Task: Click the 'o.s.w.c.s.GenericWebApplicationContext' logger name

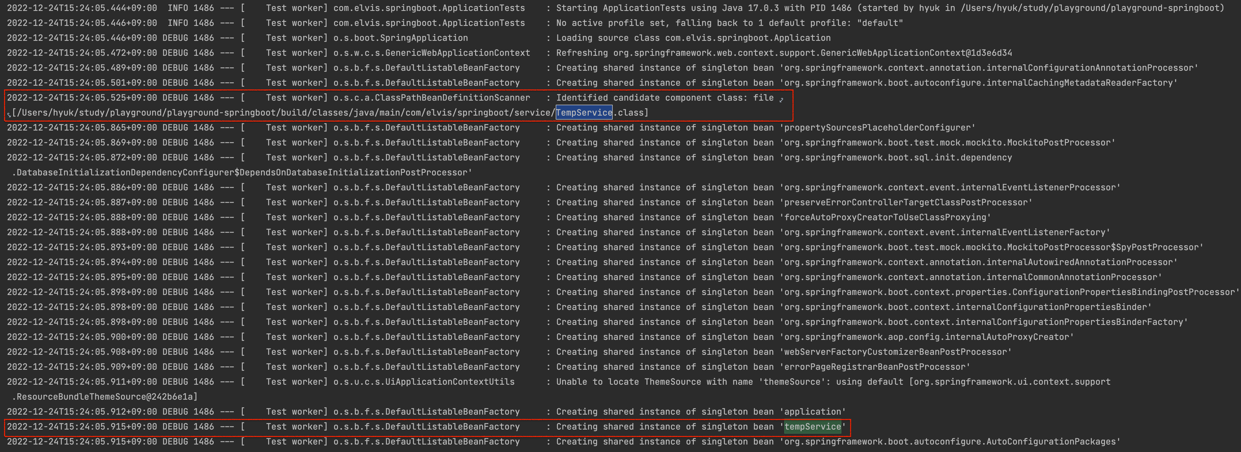Action: (x=432, y=53)
